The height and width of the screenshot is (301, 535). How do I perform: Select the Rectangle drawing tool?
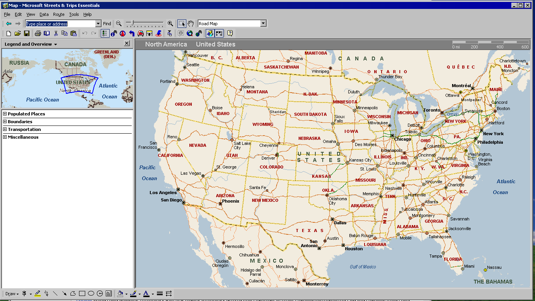(x=82, y=294)
